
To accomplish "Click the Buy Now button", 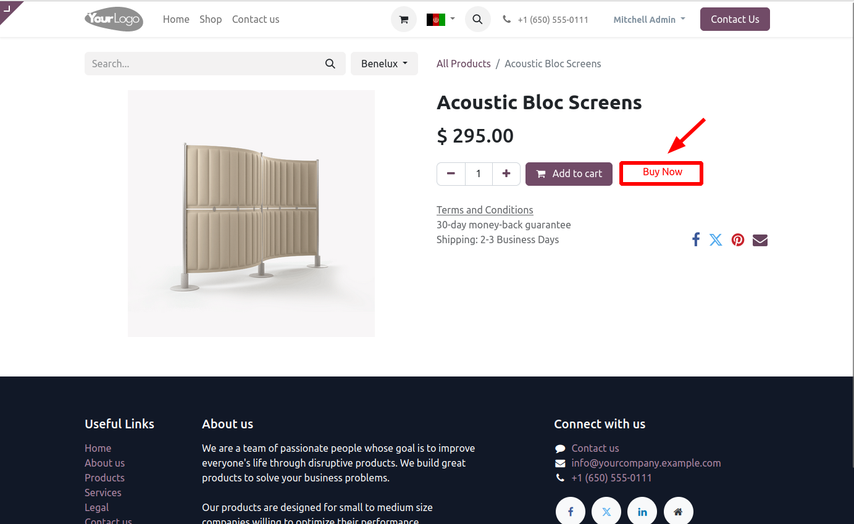I will (661, 173).
